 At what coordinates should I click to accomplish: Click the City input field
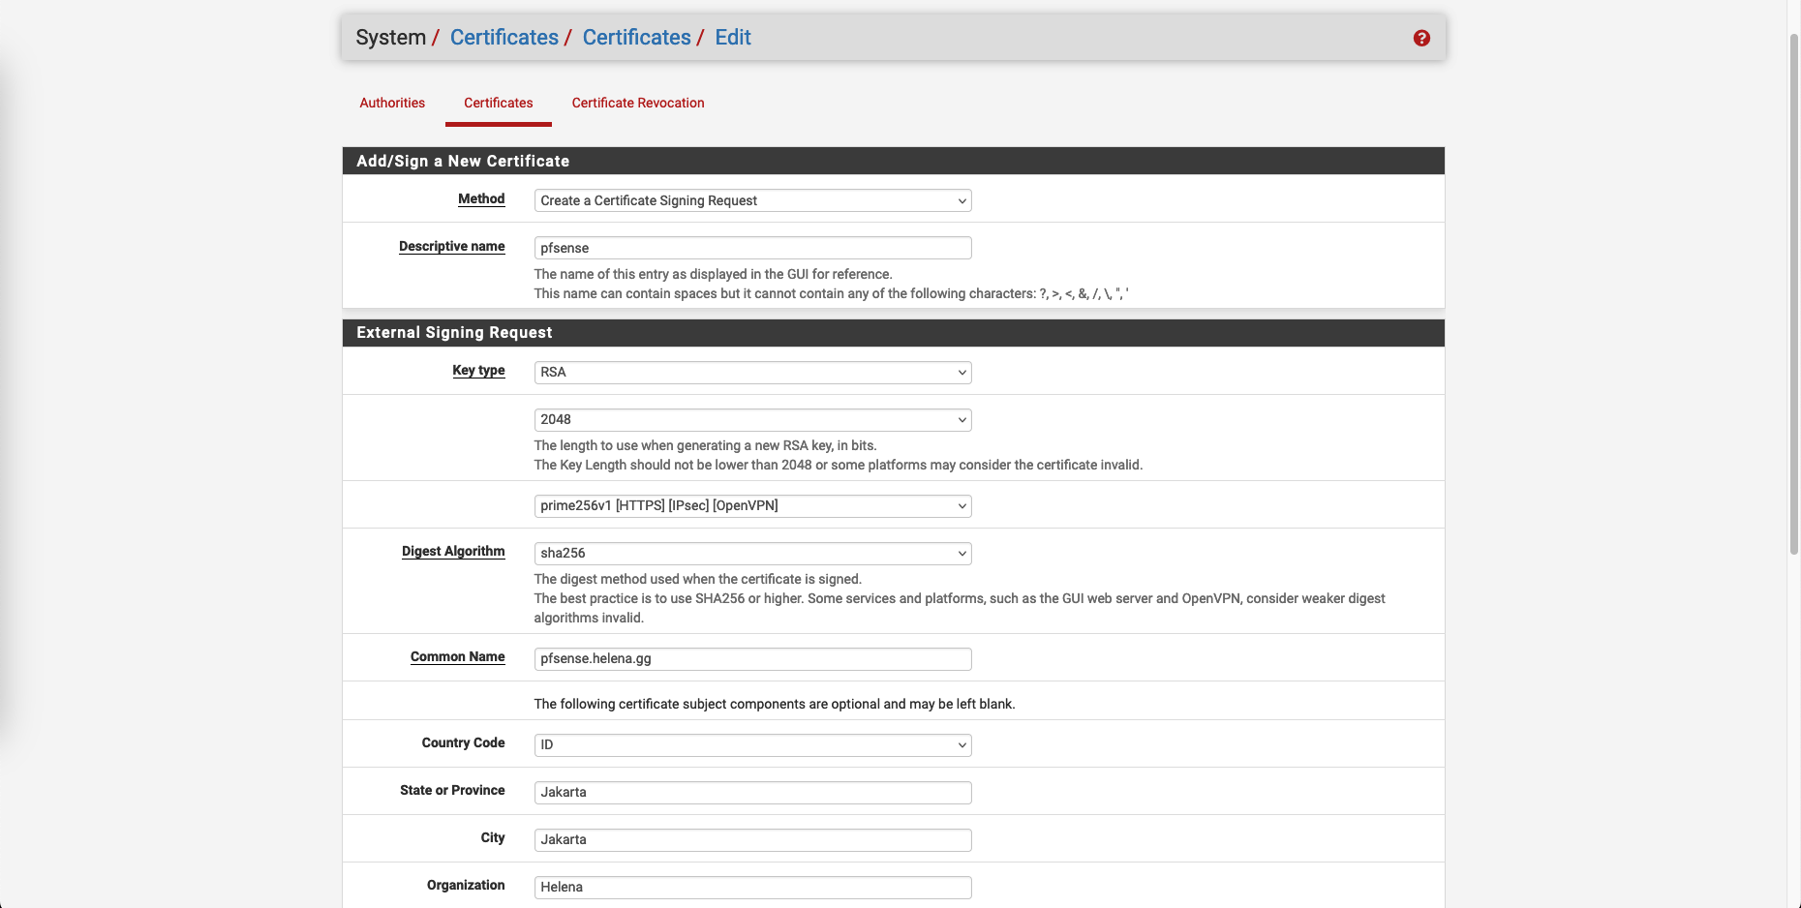point(752,840)
